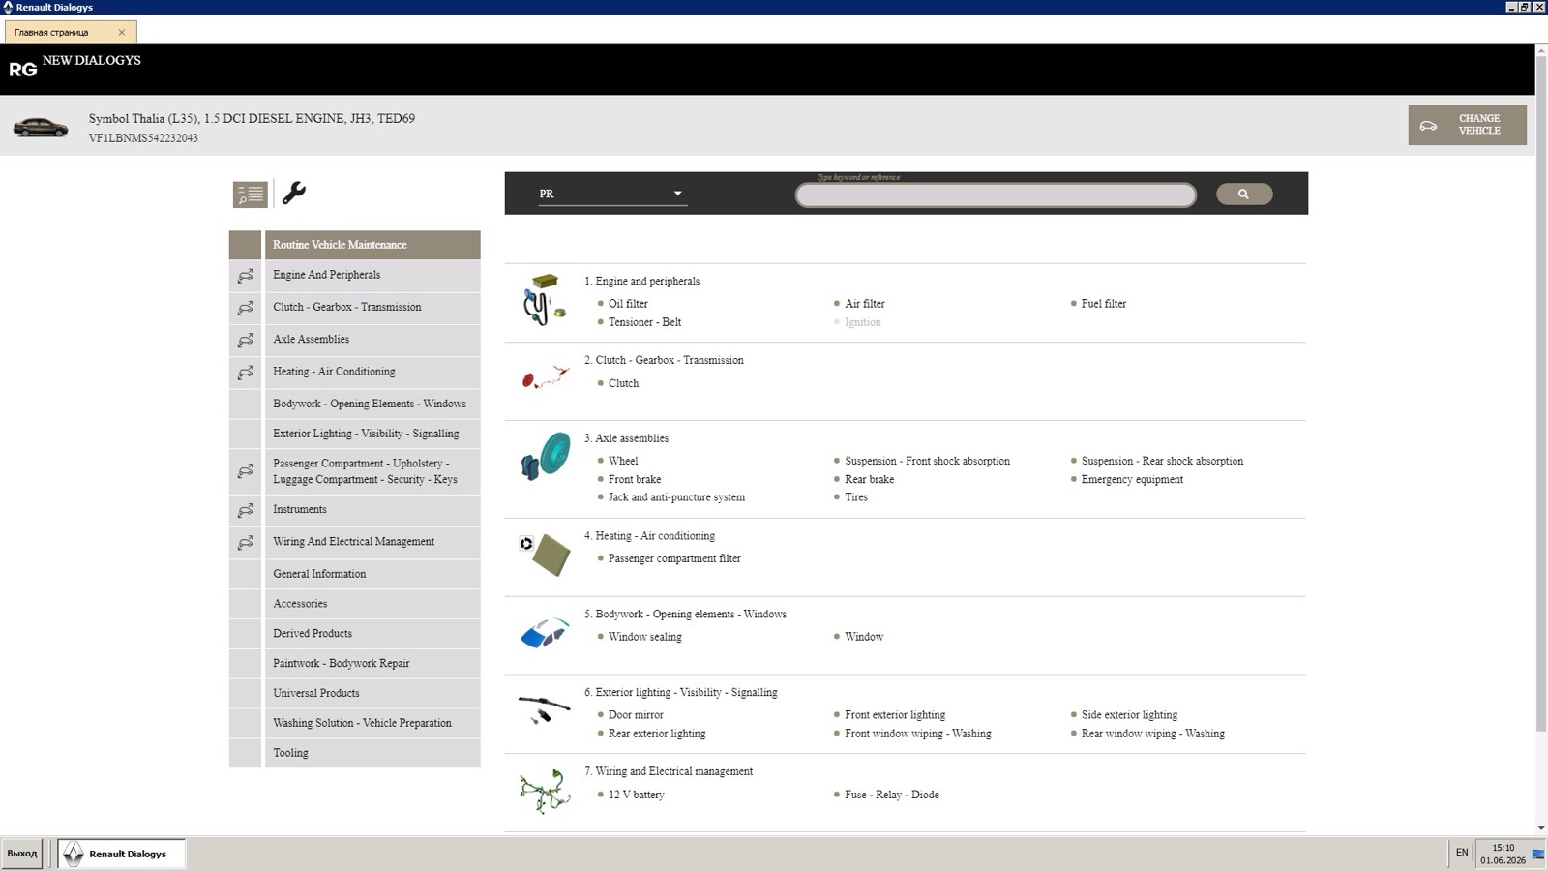Viewport: 1548px width, 871px height.
Task: Click the Heating - Air Conditioning car icon
Action: pyautogui.click(x=246, y=372)
